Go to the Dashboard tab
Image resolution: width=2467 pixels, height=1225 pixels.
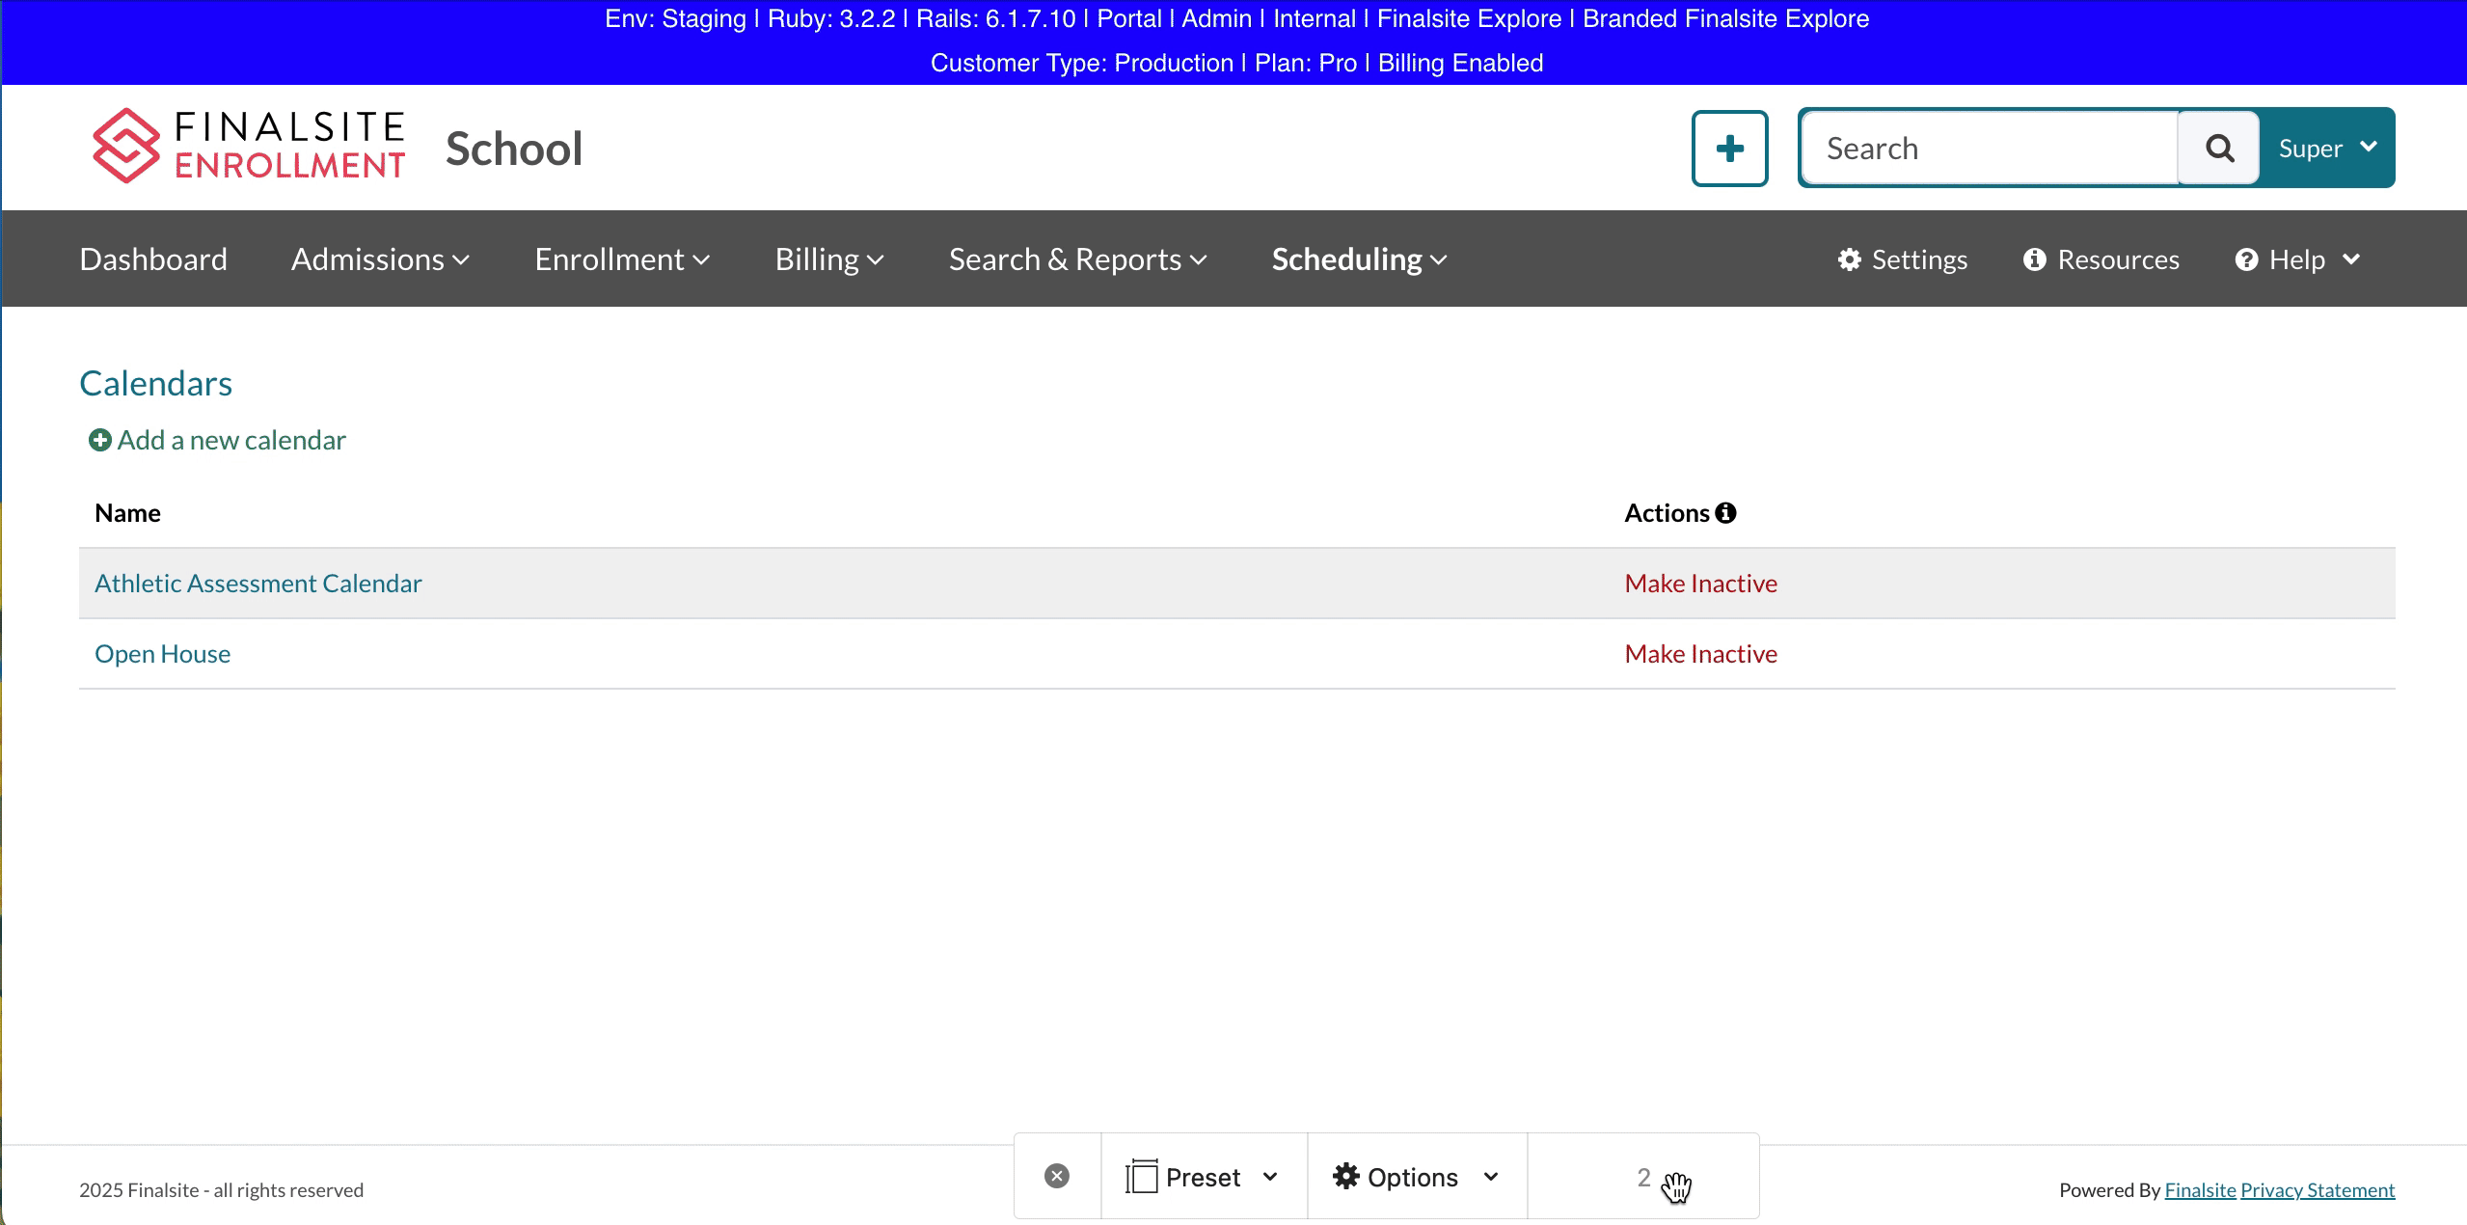pos(153,259)
